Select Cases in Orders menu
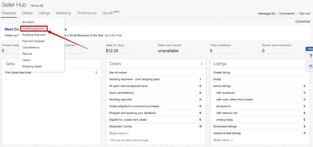This screenshot has height=147, width=313. coord(26,60)
